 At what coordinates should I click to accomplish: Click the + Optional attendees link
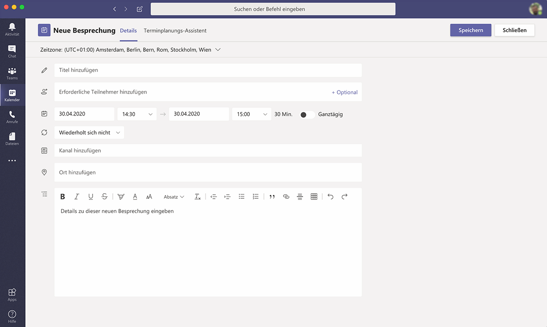(x=345, y=92)
